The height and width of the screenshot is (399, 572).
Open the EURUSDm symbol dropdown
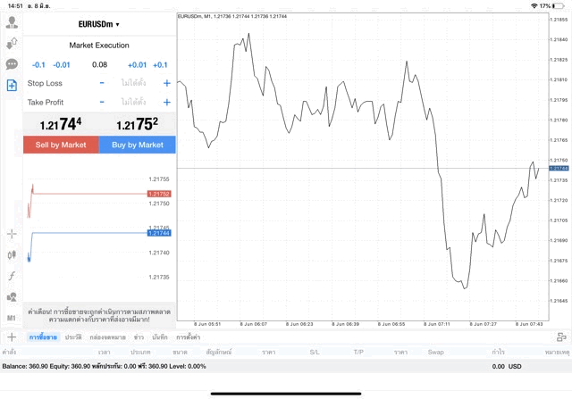(x=99, y=24)
